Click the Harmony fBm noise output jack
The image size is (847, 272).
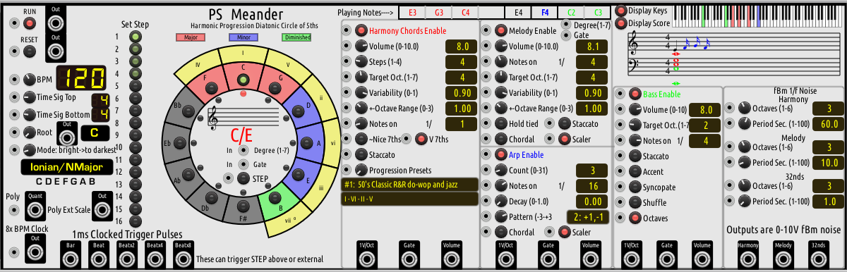pos(747,257)
